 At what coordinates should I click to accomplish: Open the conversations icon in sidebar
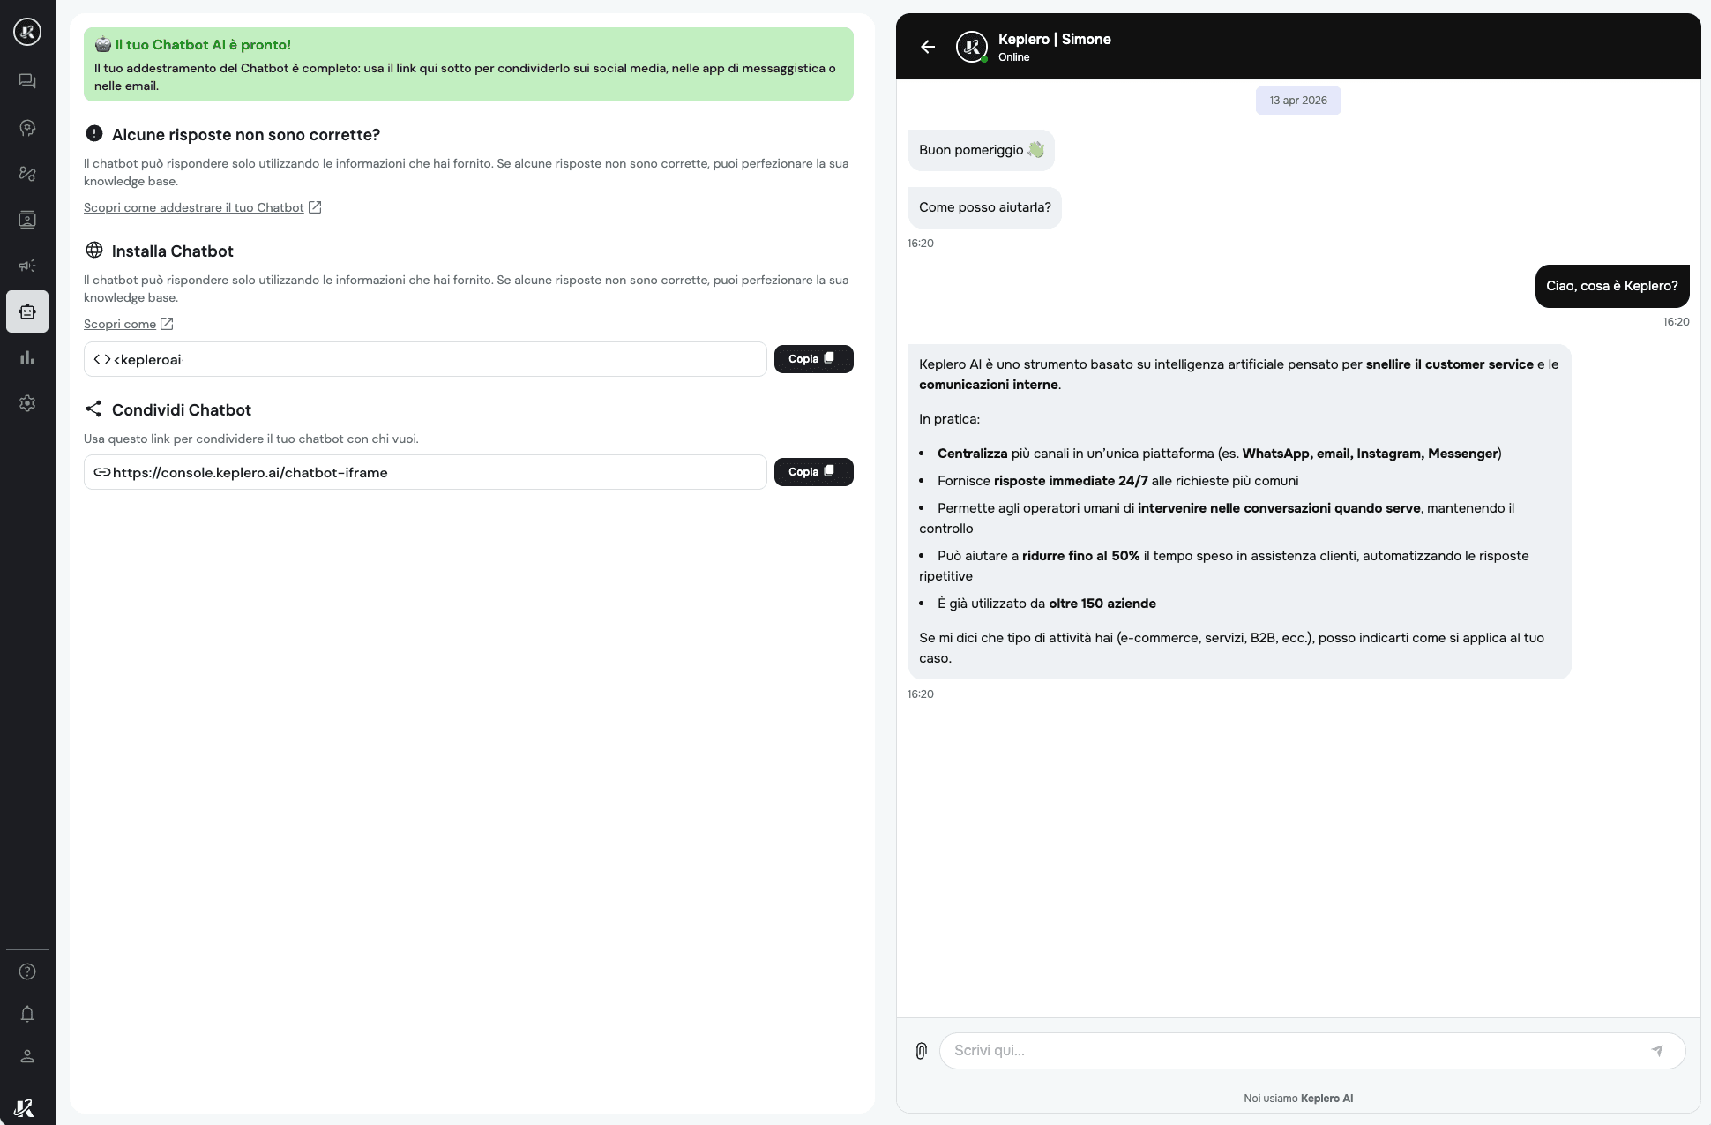point(27,81)
